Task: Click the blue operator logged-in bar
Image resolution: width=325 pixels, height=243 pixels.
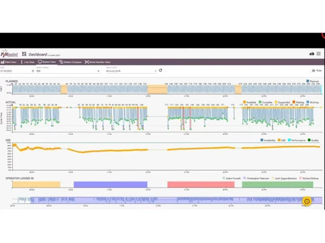Action: [110, 185]
